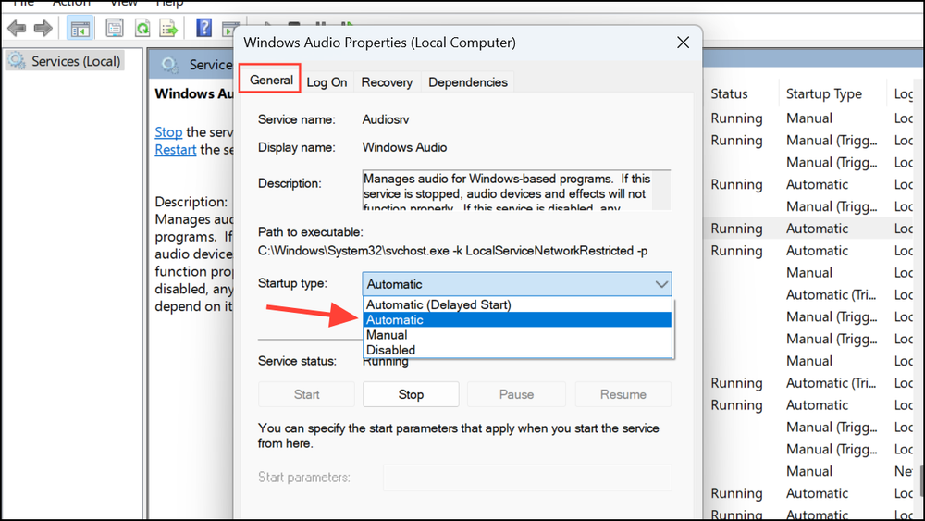The height and width of the screenshot is (521, 925).
Task: Open the Properties toolbar icon in Services
Action: (115, 28)
